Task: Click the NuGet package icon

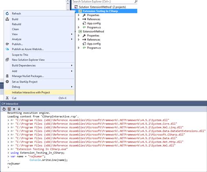Action: [x=7, y=76]
